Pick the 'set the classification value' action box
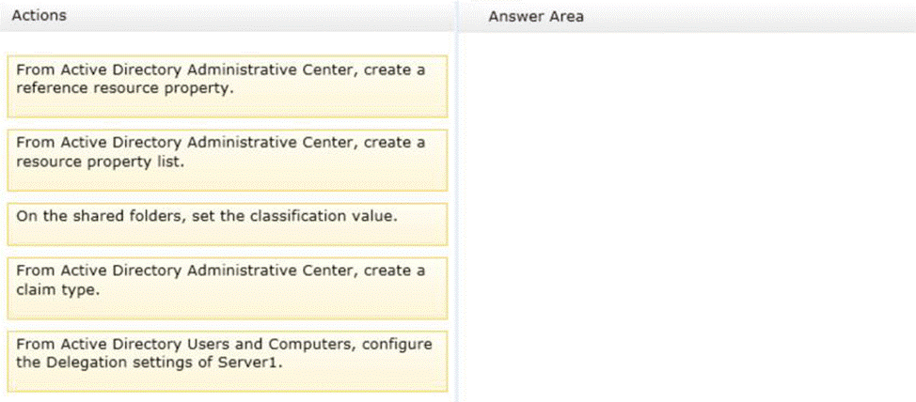Viewport: 916px width, 402px height. click(x=227, y=224)
